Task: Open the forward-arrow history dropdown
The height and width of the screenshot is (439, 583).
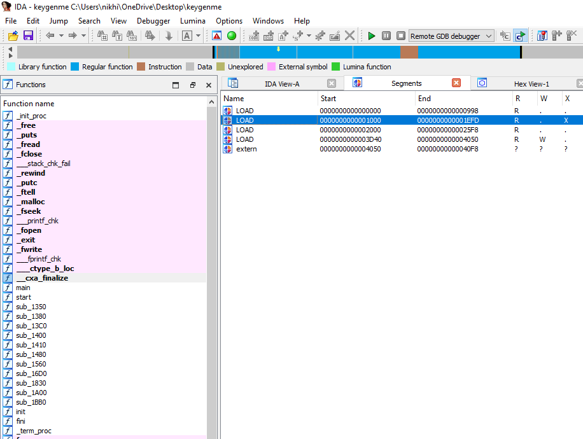Action: tap(83, 36)
